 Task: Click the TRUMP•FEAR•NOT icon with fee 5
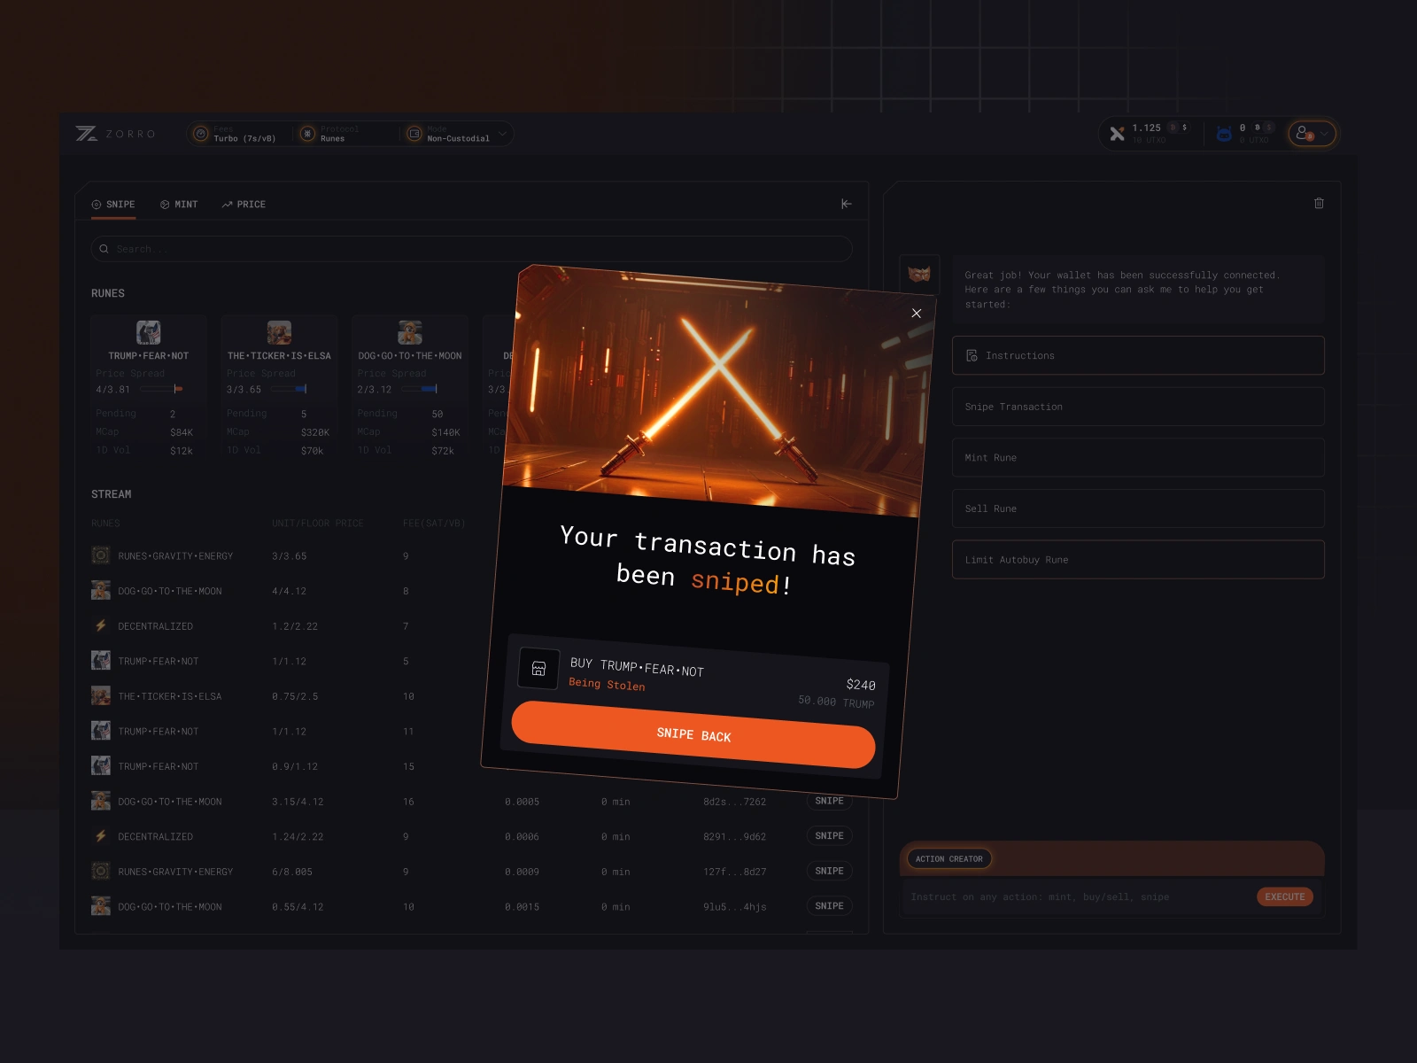pyautogui.click(x=101, y=661)
